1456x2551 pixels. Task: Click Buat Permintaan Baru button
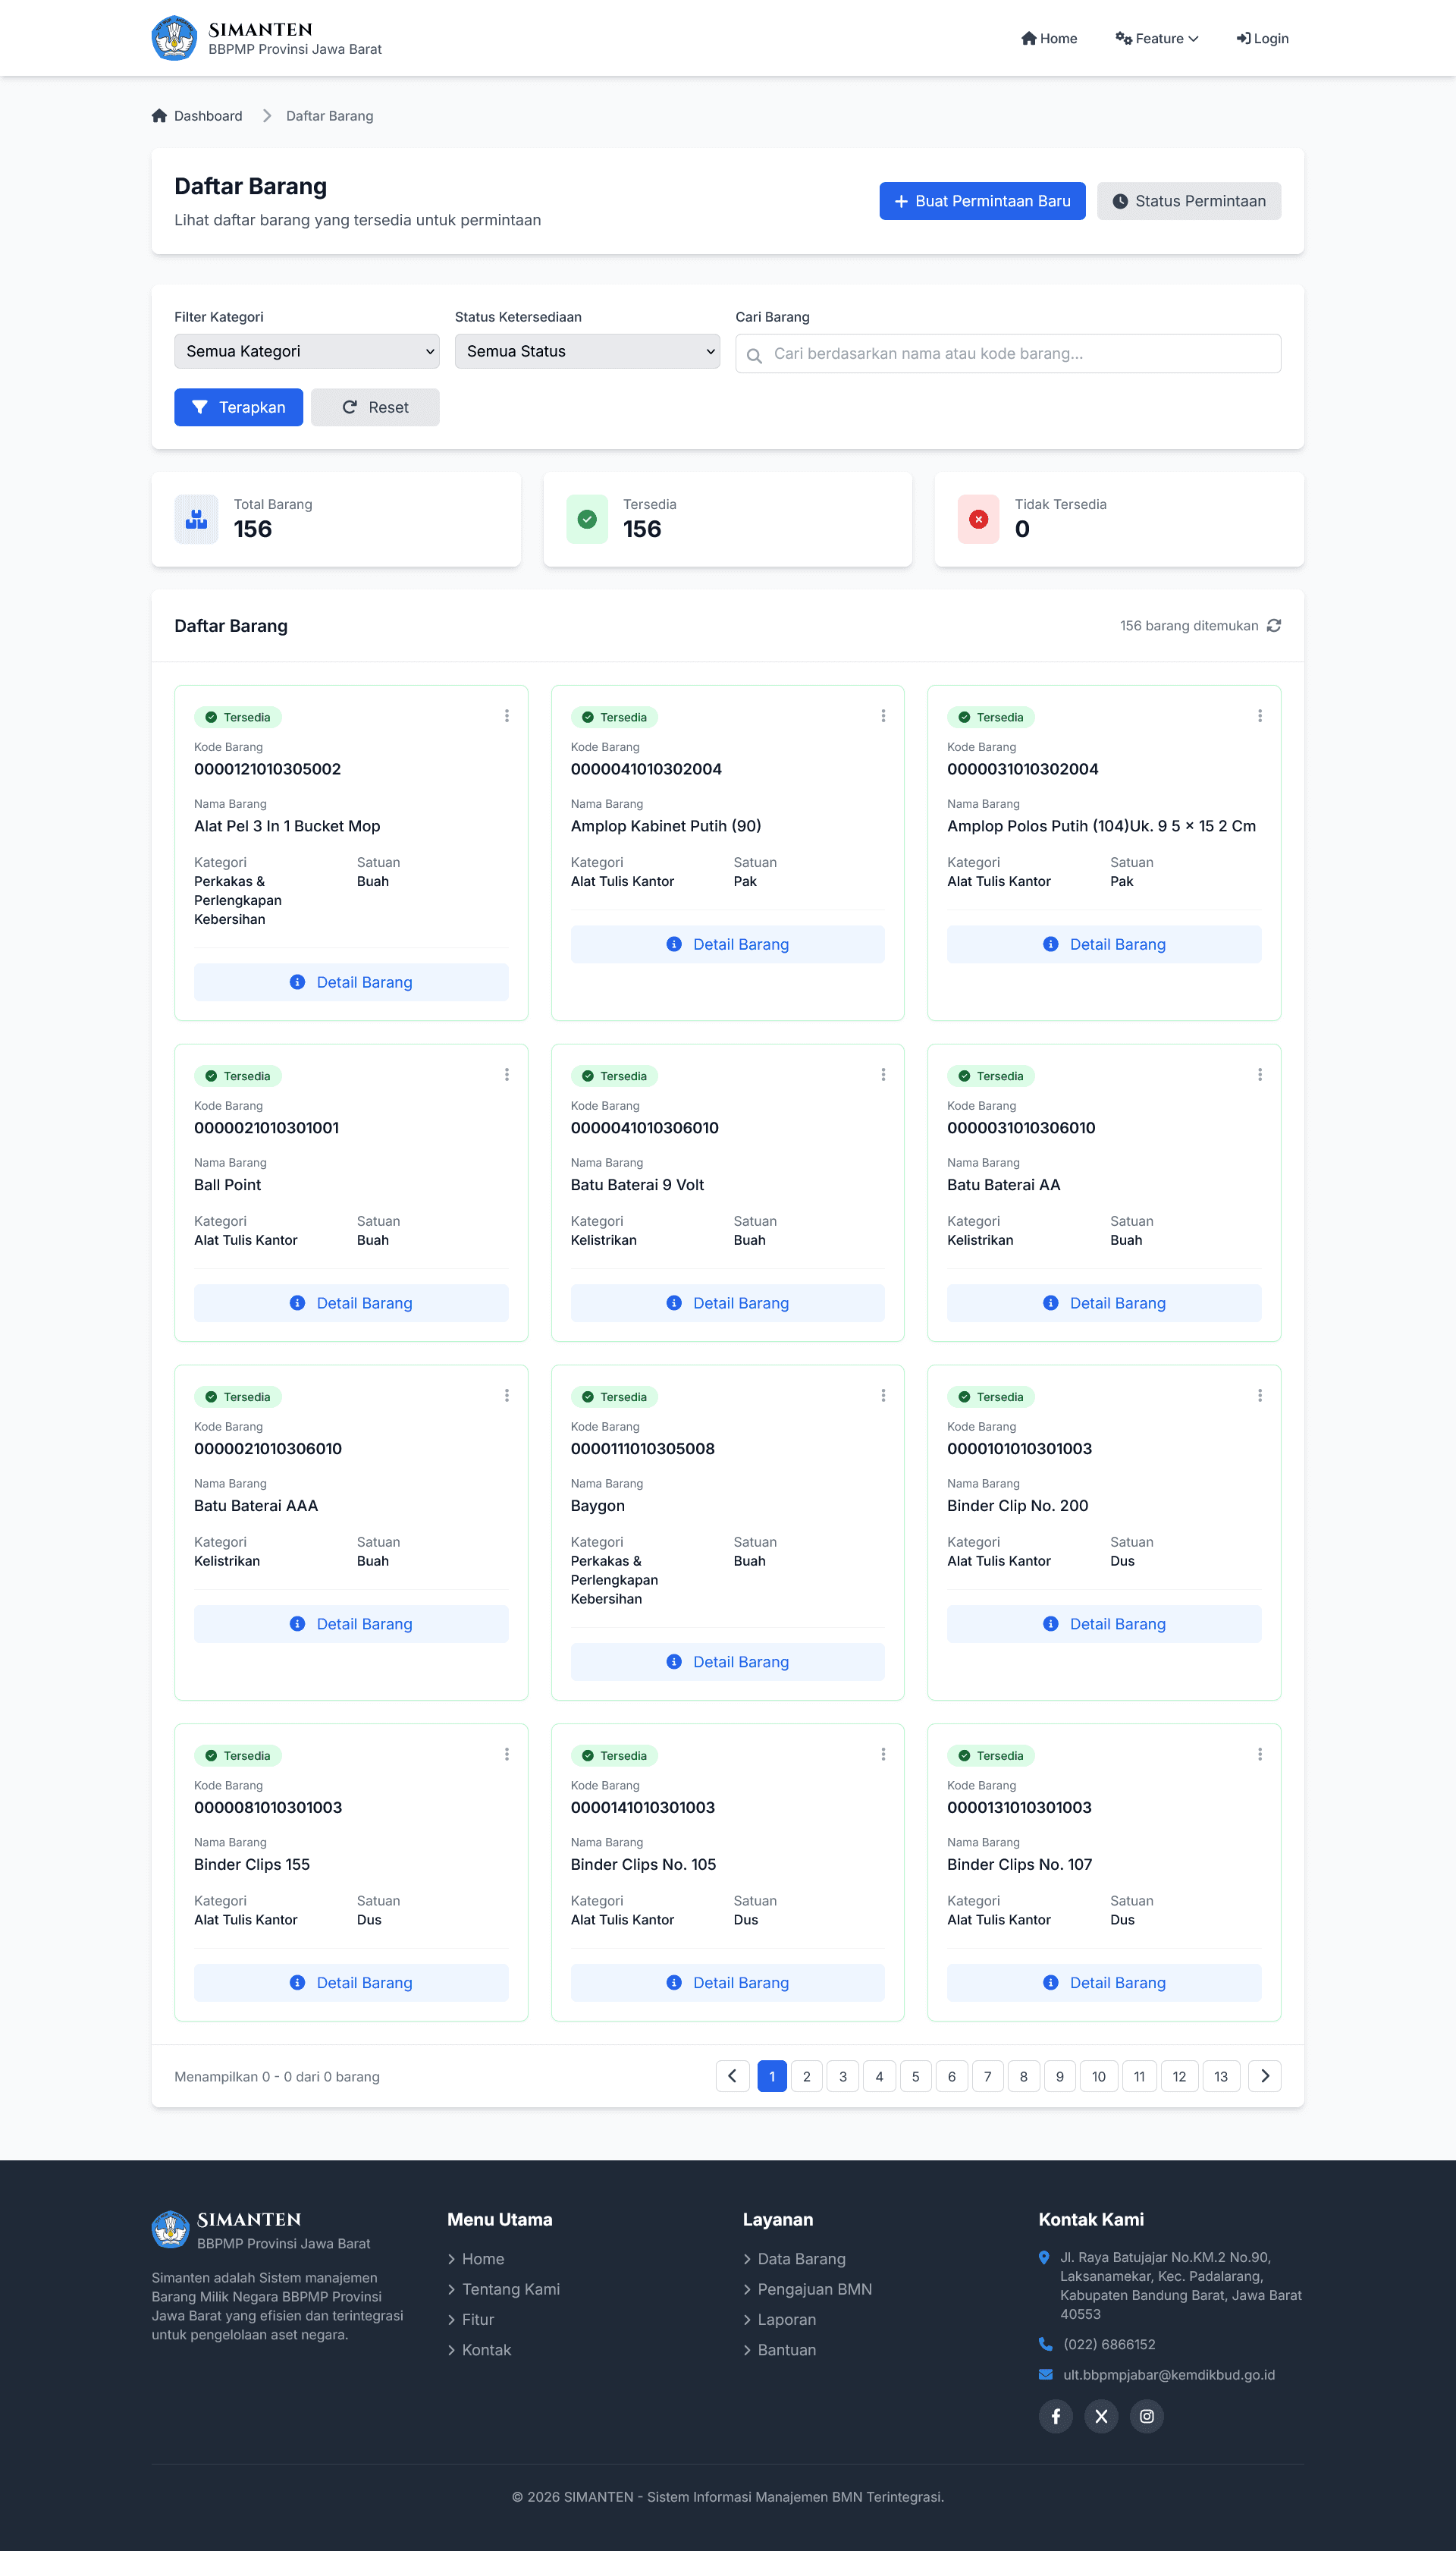981,201
